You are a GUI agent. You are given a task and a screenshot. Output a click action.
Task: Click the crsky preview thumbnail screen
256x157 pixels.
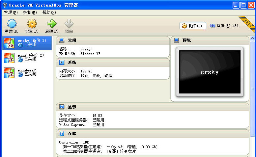(210, 72)
